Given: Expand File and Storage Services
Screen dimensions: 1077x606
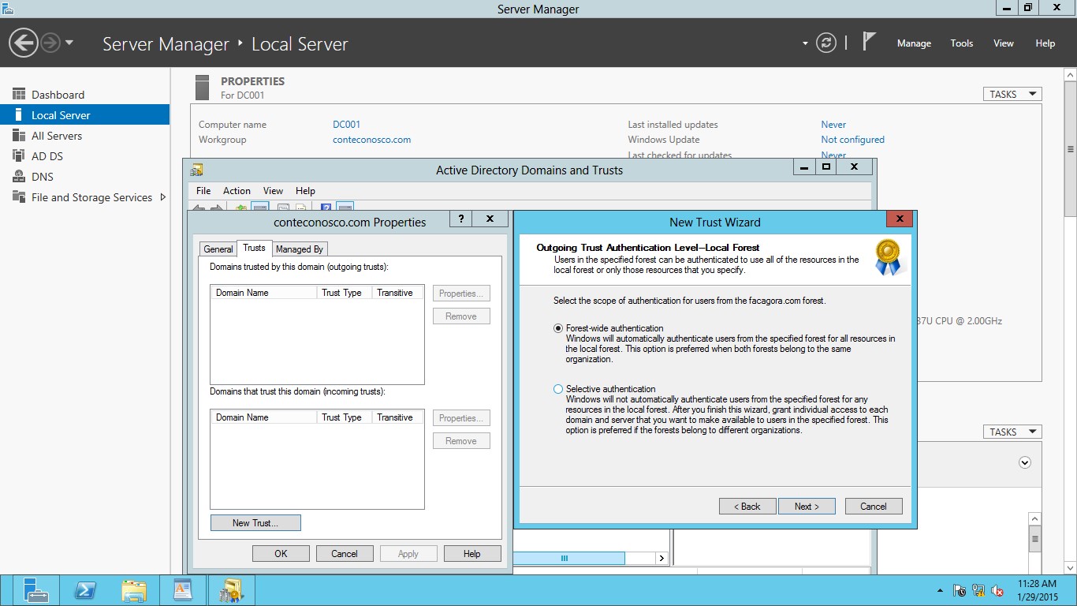Looking at the screenshot, I should [x=163, y=197].
